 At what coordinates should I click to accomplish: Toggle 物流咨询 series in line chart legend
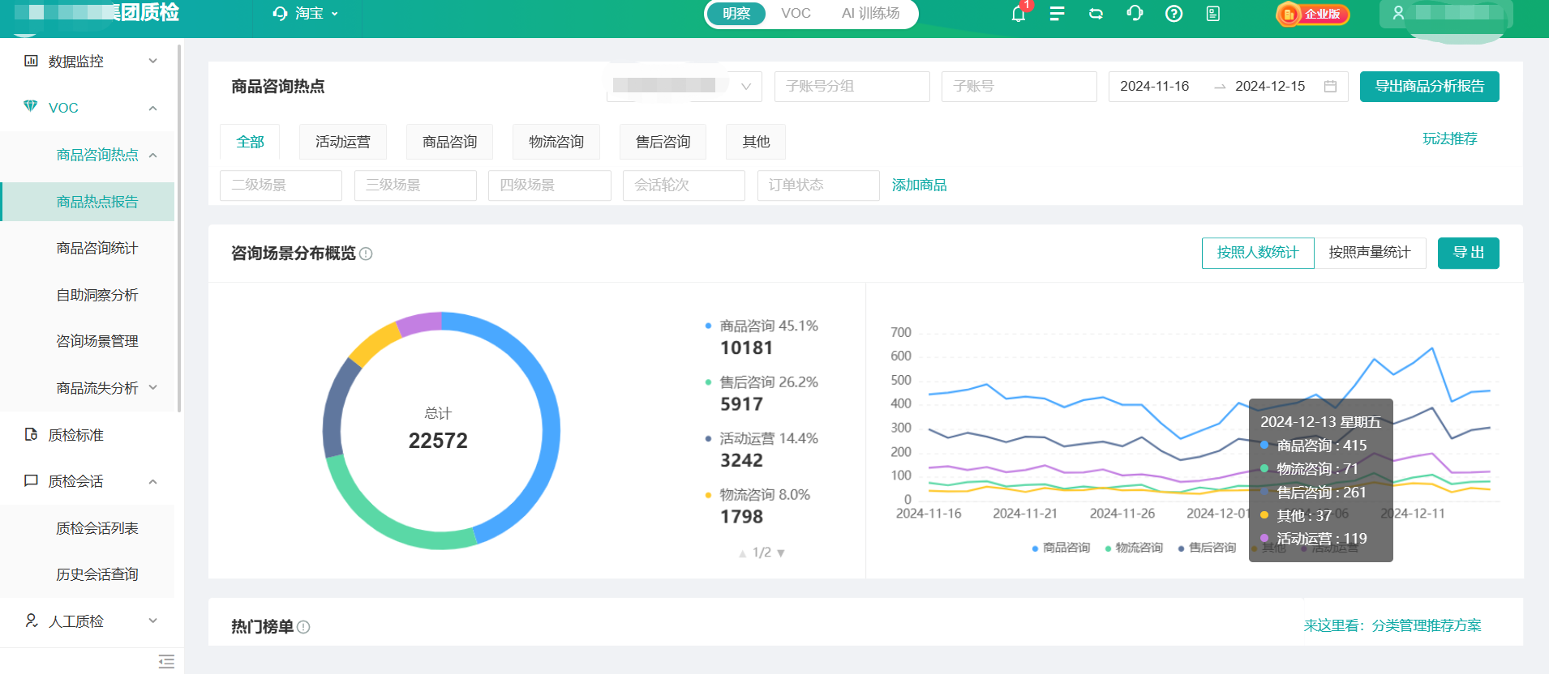click(1134, 548)
